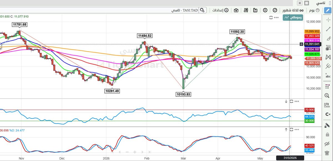Click the green 11,026.871 average value tag
The width and height of the screenshot is (333, 161).
pyautogui.click(x=312, y=54)
